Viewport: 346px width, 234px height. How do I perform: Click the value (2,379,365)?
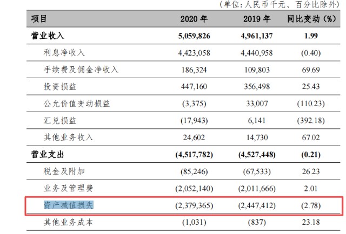point(194,205)
